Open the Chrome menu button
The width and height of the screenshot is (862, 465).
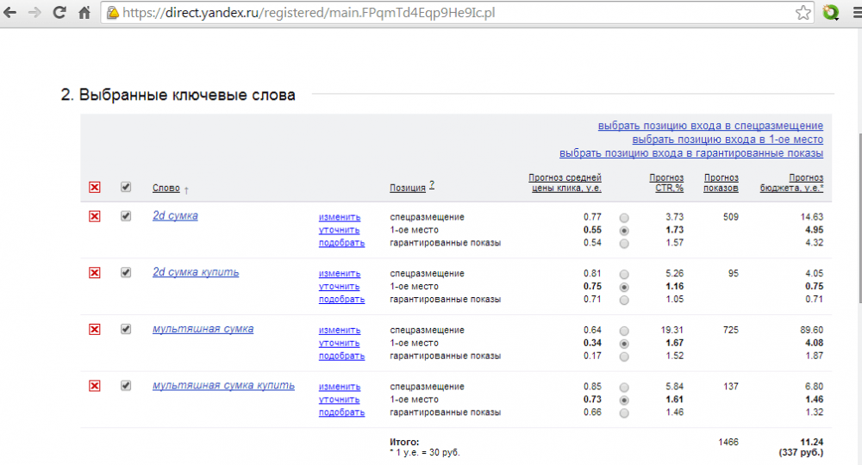click(857, 13)
